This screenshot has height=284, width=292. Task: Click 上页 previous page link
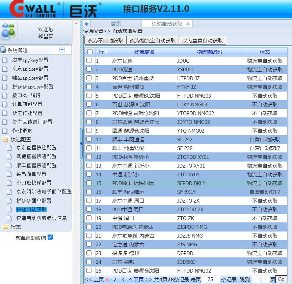tap(99, 279)
